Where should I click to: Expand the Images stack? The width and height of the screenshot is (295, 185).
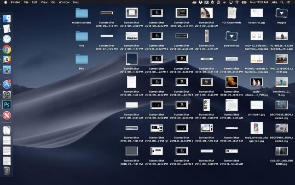click(281, 13)
